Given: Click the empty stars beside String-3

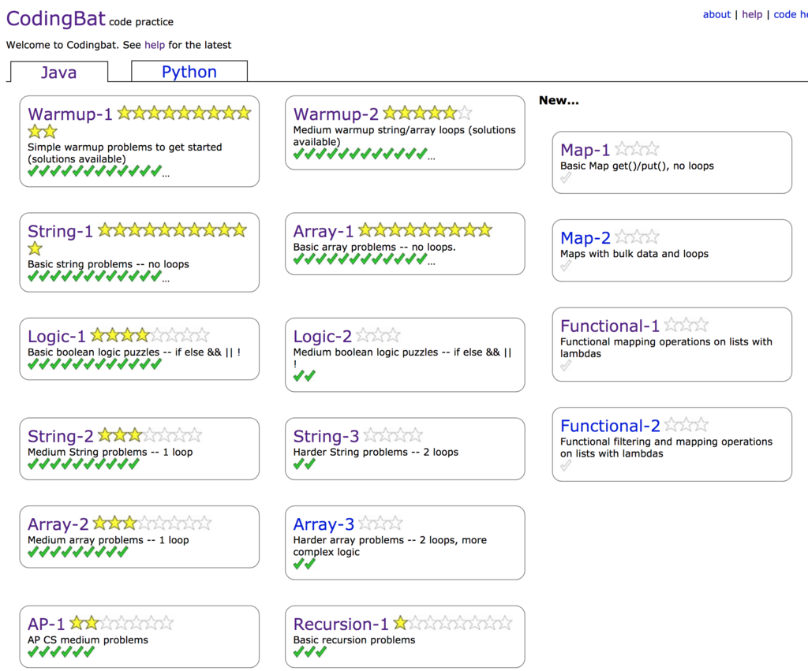Looking at the screenshot, I should click(393, 435).
